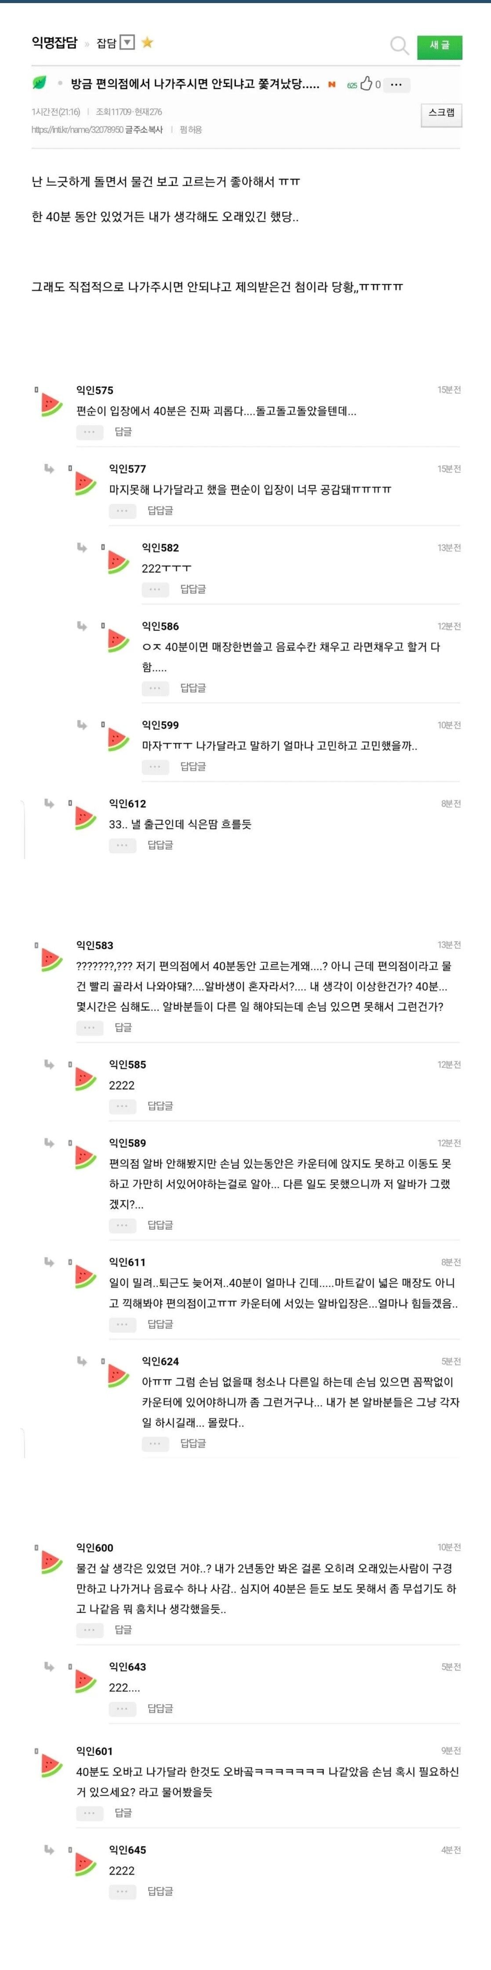Toggle the yellow favorite star
The image size is (491, 1970).
pyautogui.click(x=147, y=43)
